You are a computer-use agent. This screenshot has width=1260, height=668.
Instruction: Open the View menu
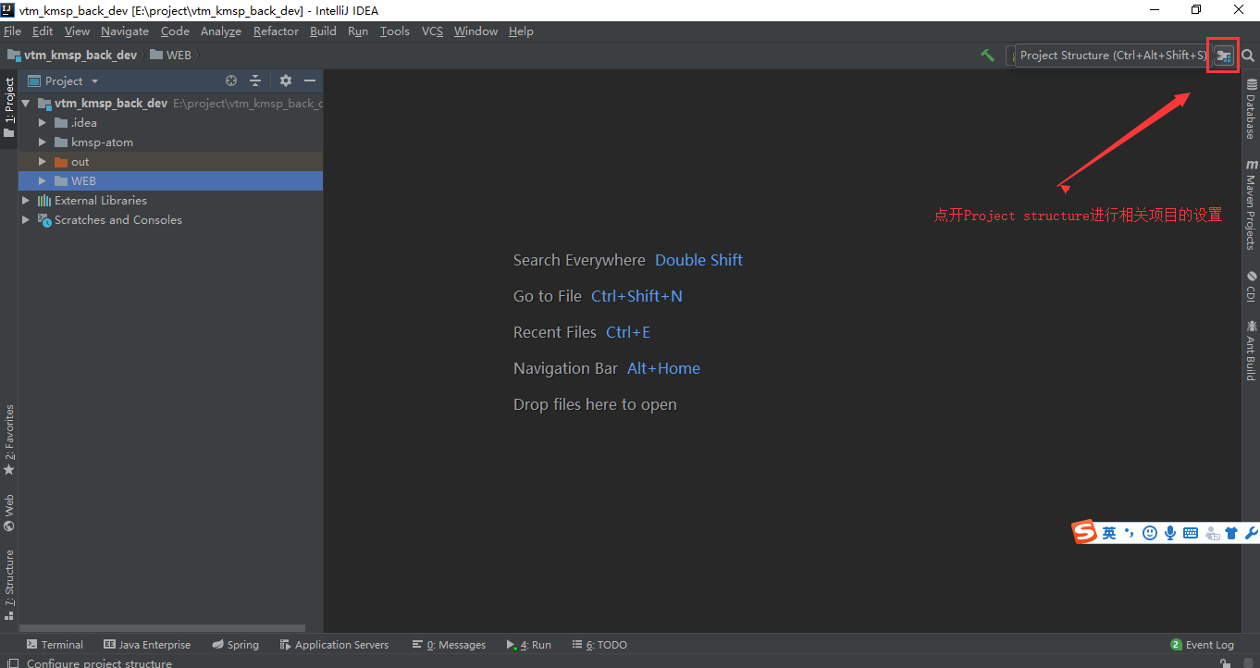coord(77,31)
